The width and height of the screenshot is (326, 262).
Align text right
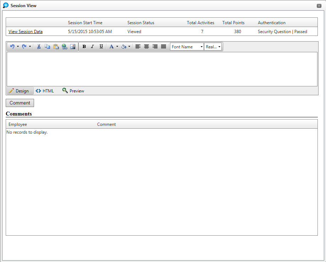point(155,47)
